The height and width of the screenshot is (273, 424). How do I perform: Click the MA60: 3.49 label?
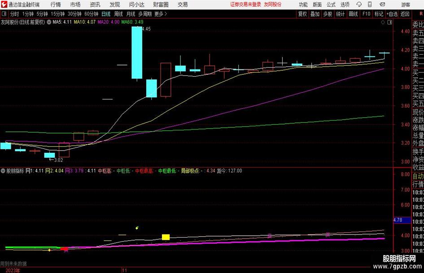click(132, 22)
